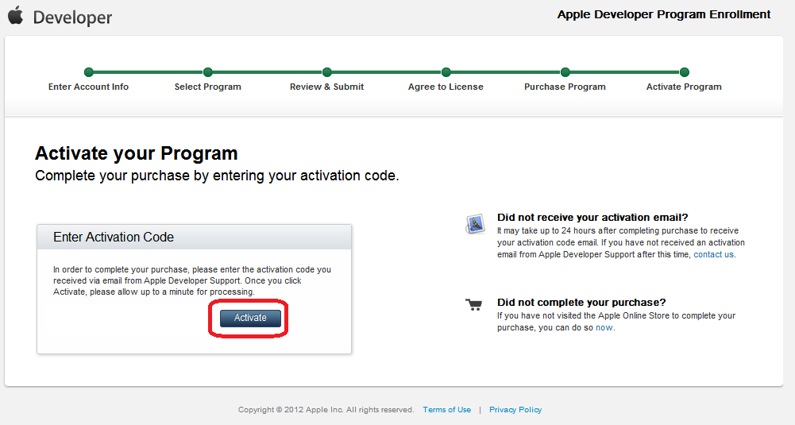This screenshot has height=425, width=795.
Task: Click the 'Activate Program' step label
Action: click(x=684, y=87)
